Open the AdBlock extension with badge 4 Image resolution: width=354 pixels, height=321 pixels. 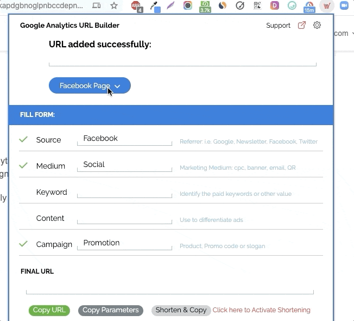(137, 6)
